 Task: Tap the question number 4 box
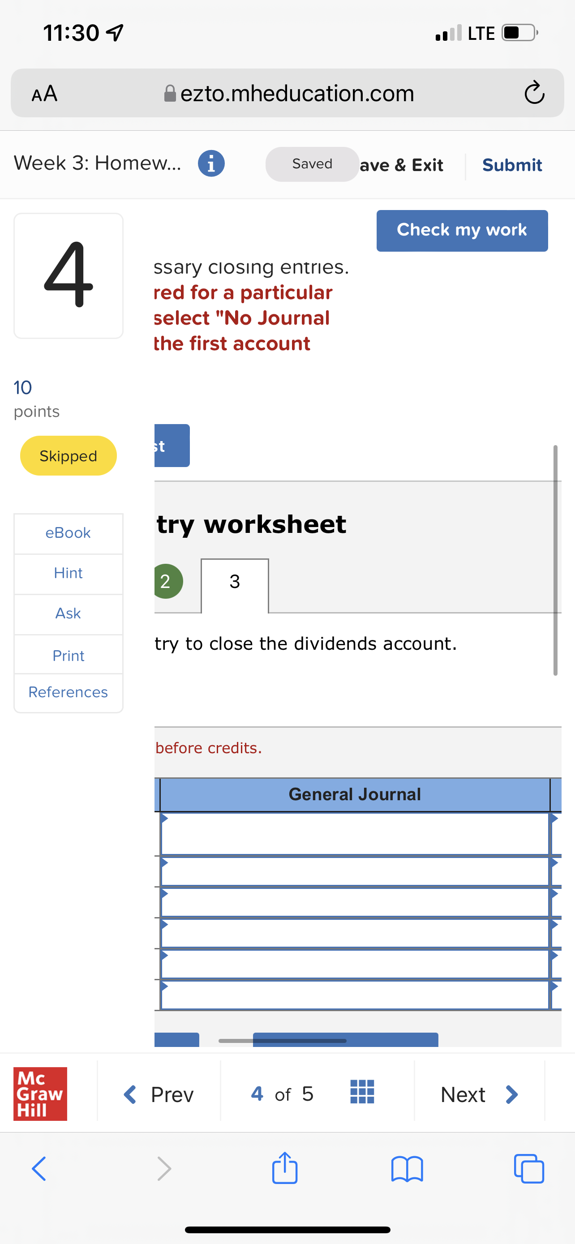click(x=69, y=276)
